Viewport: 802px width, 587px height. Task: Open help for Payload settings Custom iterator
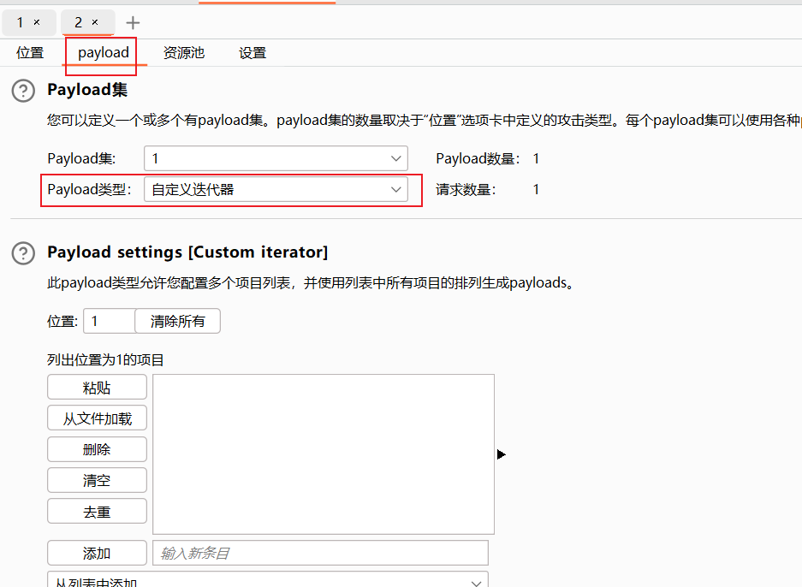(23, 252)
